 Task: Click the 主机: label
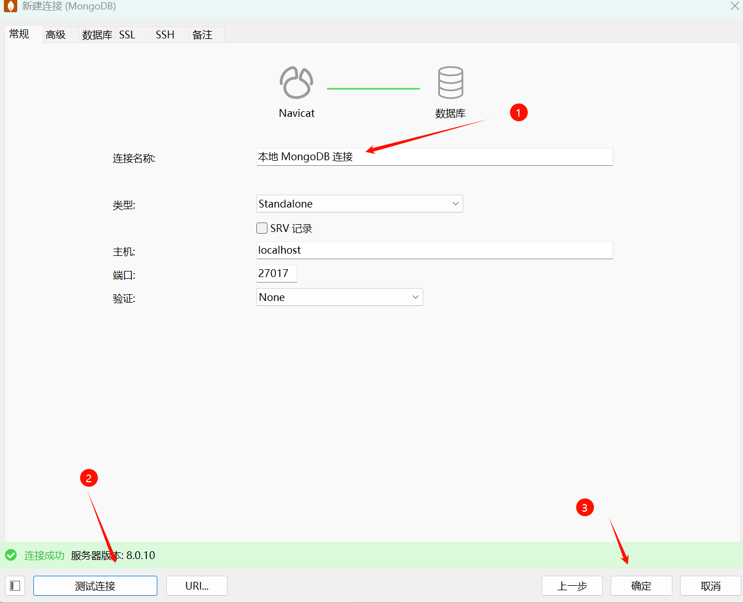tap(124, 252)
